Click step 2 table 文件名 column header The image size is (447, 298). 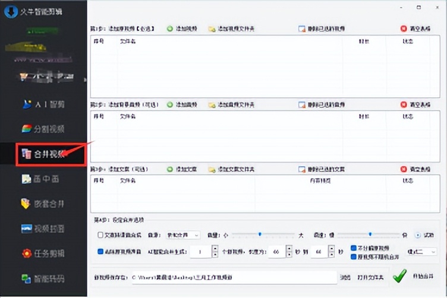point(127,116)
